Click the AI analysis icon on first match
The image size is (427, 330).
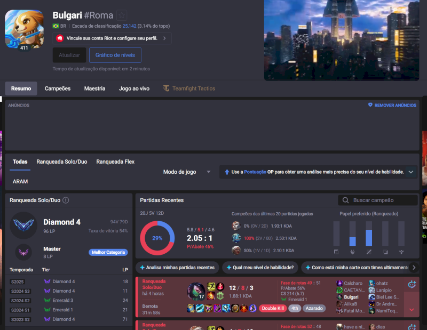click(412, 285)
